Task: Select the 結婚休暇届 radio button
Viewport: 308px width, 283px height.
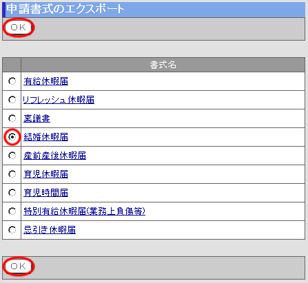Action: click(12, 137)
